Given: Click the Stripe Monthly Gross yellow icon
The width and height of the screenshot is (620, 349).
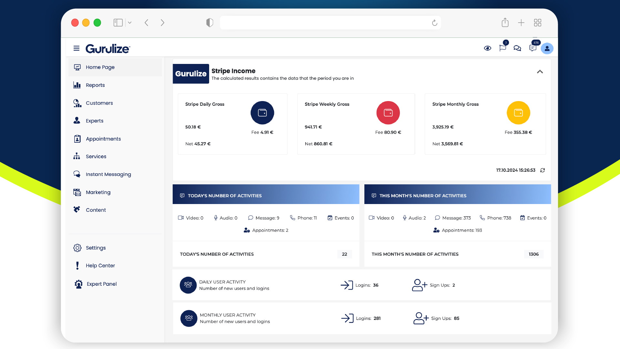Looking at the screenshot, I should click(519, 113).
